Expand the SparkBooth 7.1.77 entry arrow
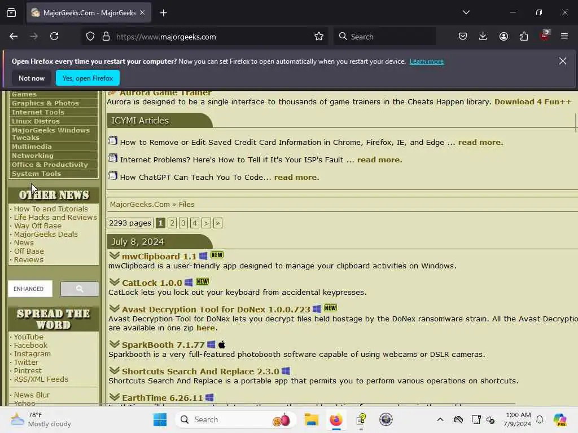 pos(114,344)
